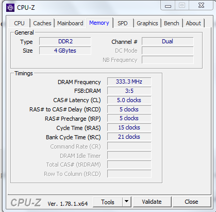This screenshot has width=216, height=212.
Task: Switch to the Caches tab
Action: point(42,23)
